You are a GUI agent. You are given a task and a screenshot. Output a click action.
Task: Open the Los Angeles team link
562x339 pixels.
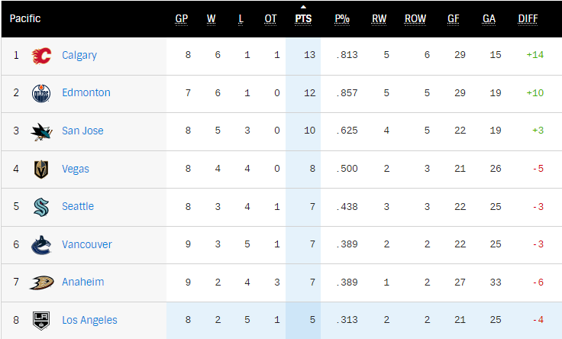pyautogui.click(x=89, y=320)
